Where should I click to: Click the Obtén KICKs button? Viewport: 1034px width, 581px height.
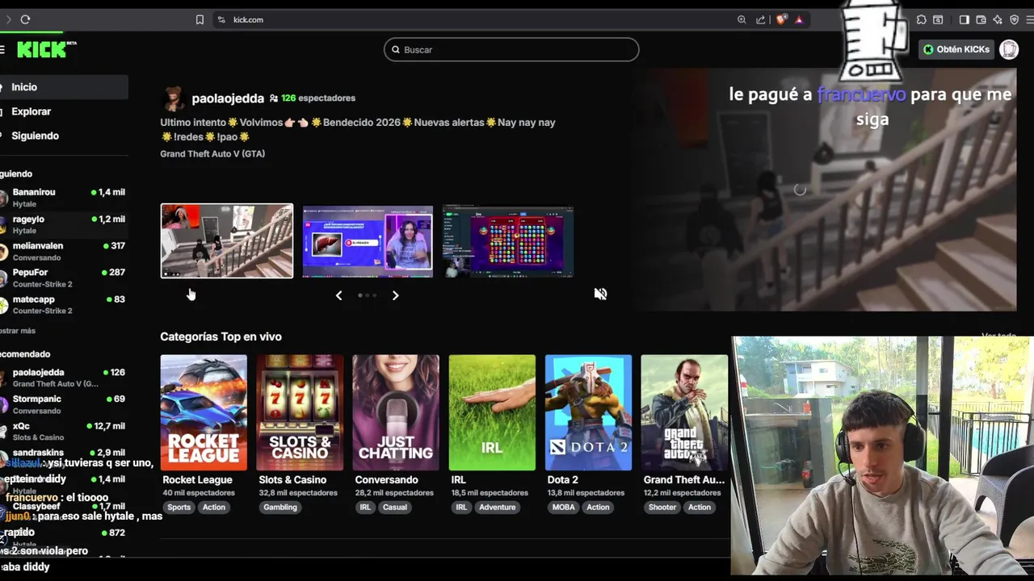(956, 49)
